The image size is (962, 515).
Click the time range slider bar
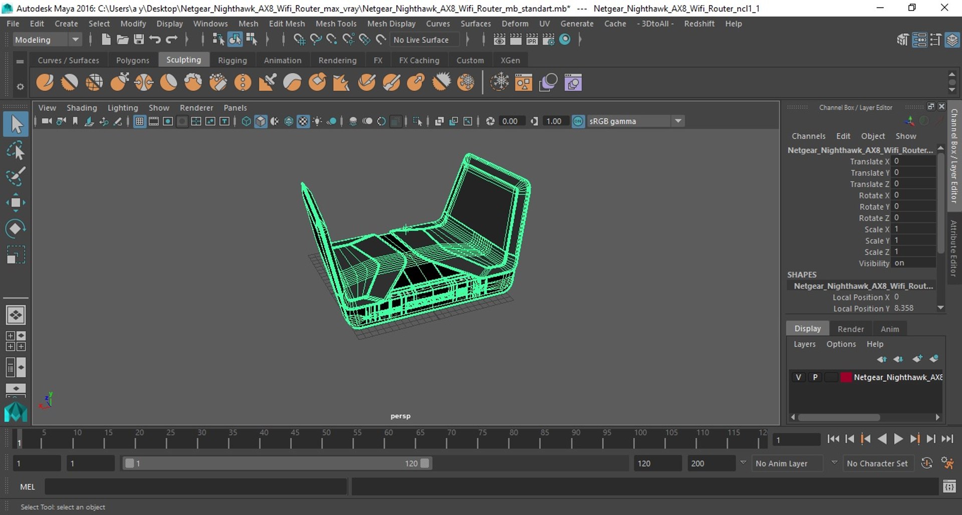tap(277, 463)
